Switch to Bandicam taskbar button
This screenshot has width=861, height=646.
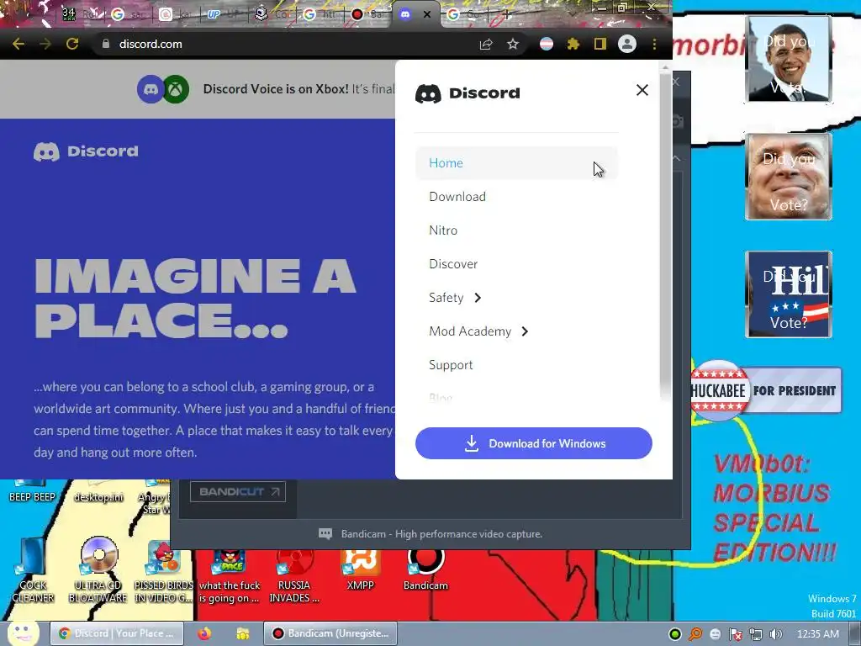click(x=330, y=633)
